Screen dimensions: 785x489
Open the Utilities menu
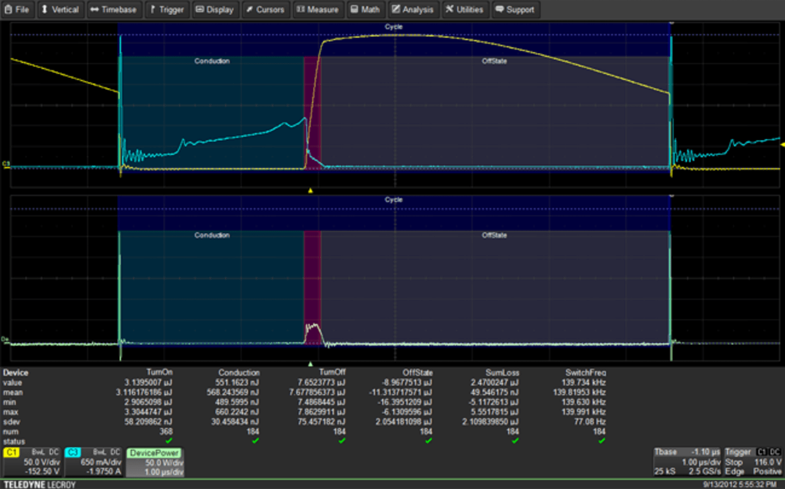point(465,9)
